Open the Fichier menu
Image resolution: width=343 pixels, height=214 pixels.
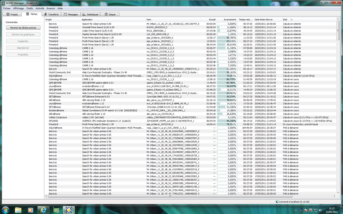point(7,8)
